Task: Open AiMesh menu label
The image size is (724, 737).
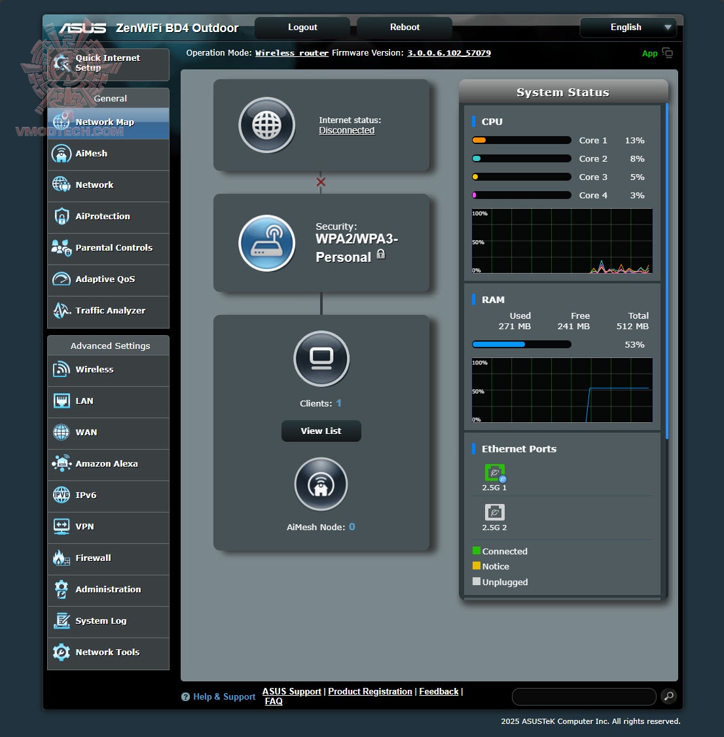Action: pyautogui.click(x=91, y=154)
